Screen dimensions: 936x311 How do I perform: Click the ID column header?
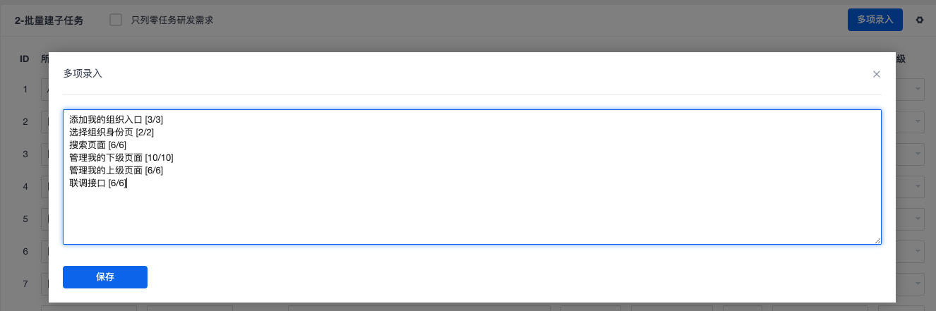pos(24,59)
